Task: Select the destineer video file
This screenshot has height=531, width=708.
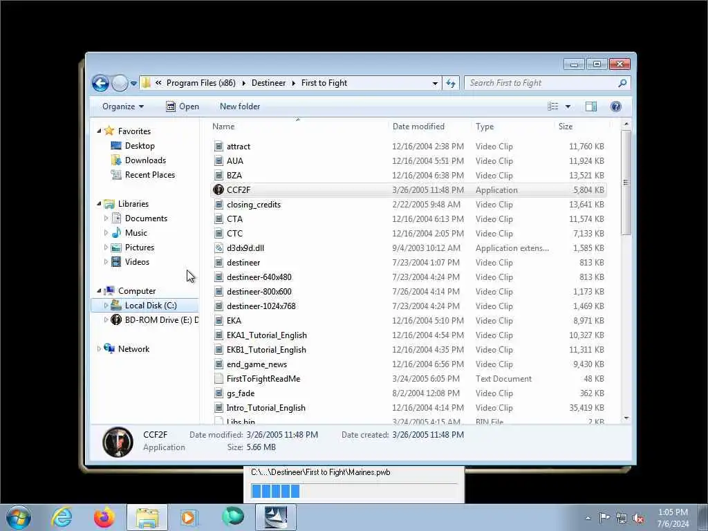Action: [243, 262]
